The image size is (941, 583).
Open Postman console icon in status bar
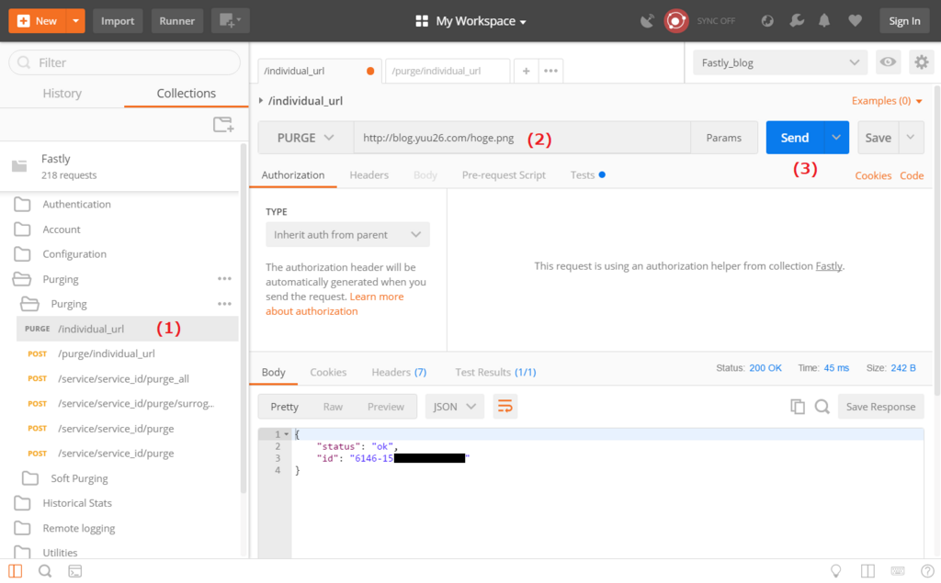75,571
